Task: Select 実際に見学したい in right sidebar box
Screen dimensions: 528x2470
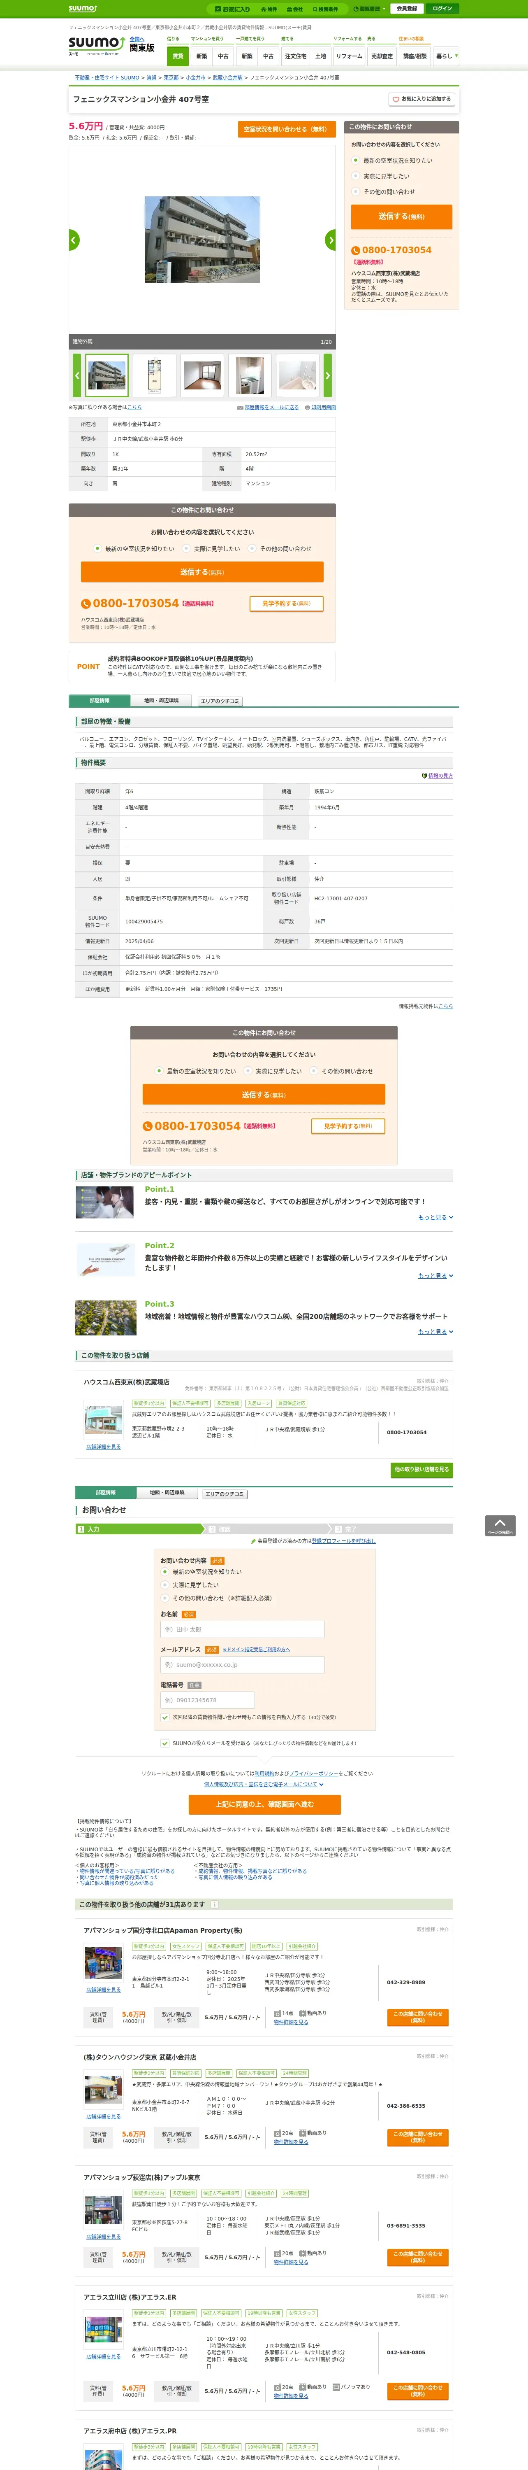Action: coord(356,177)
